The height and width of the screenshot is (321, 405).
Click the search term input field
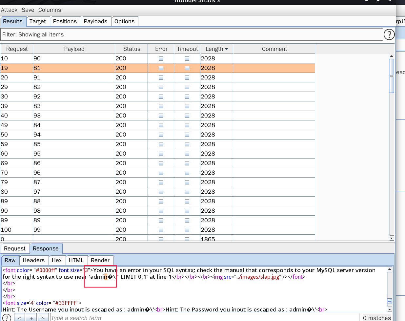(205, 318)
